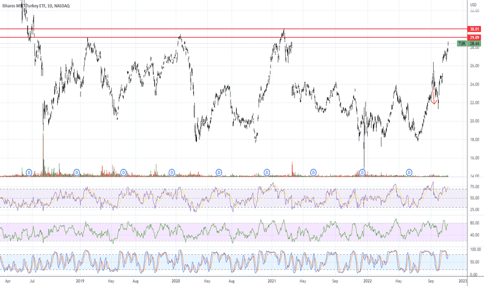
Task: Select the red 29.09 price label
Action: (x=474, y=38)
